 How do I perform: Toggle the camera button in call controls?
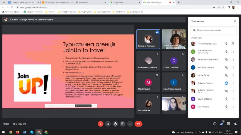point(108,124)
